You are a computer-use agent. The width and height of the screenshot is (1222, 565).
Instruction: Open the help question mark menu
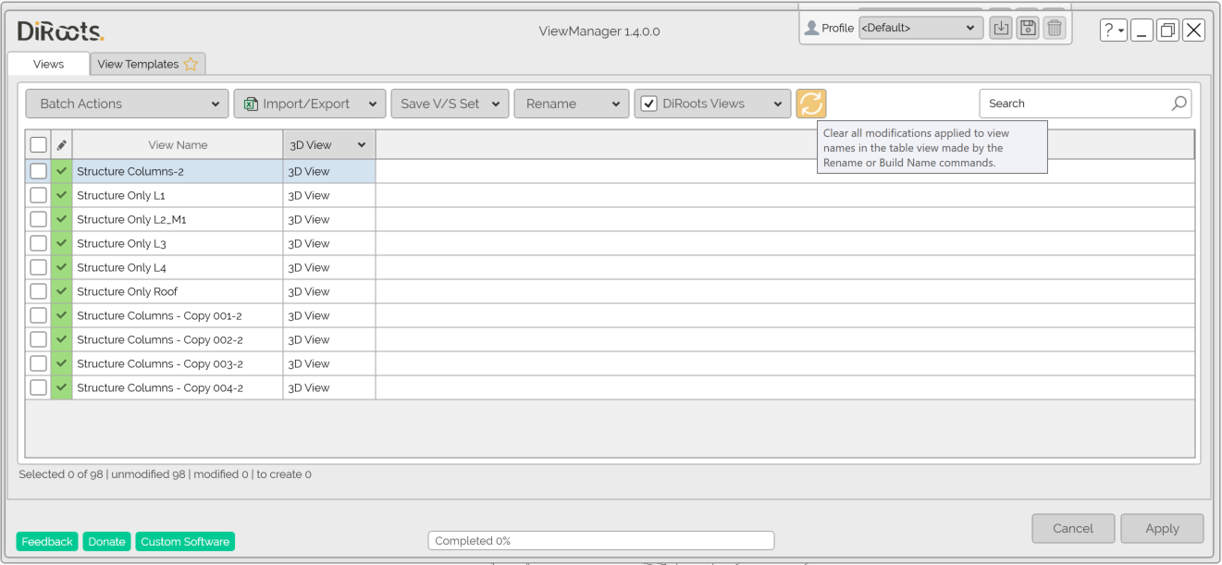[1113, 31]
